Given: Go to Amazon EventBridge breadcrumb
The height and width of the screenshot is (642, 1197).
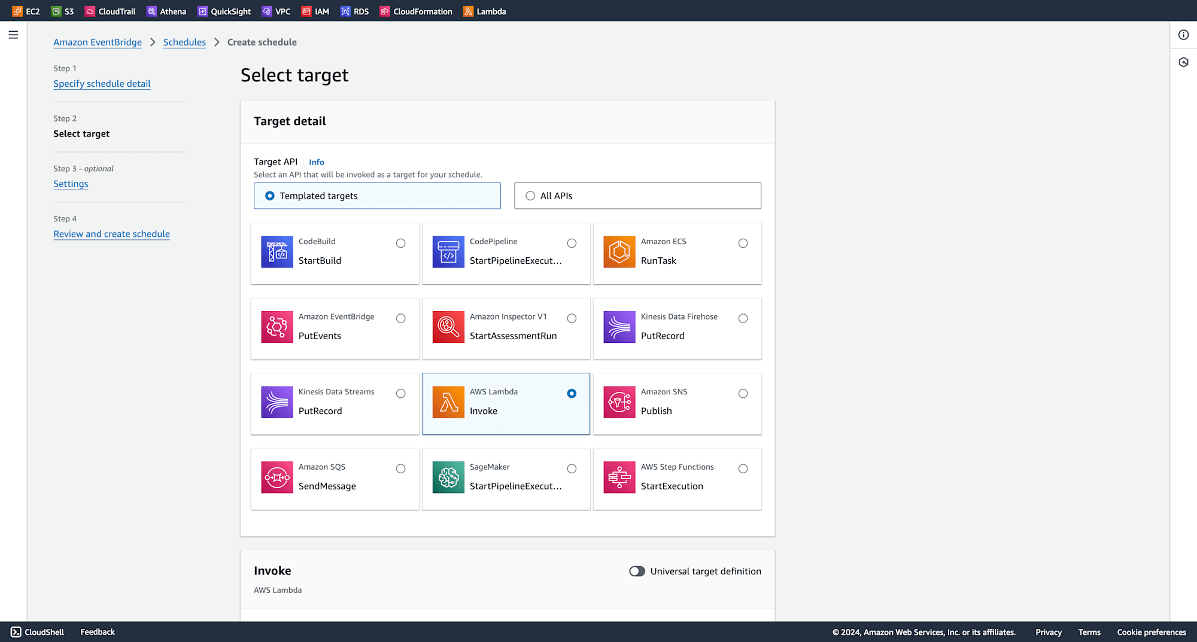Looking at the screenshot, I should tap(98, 42).
